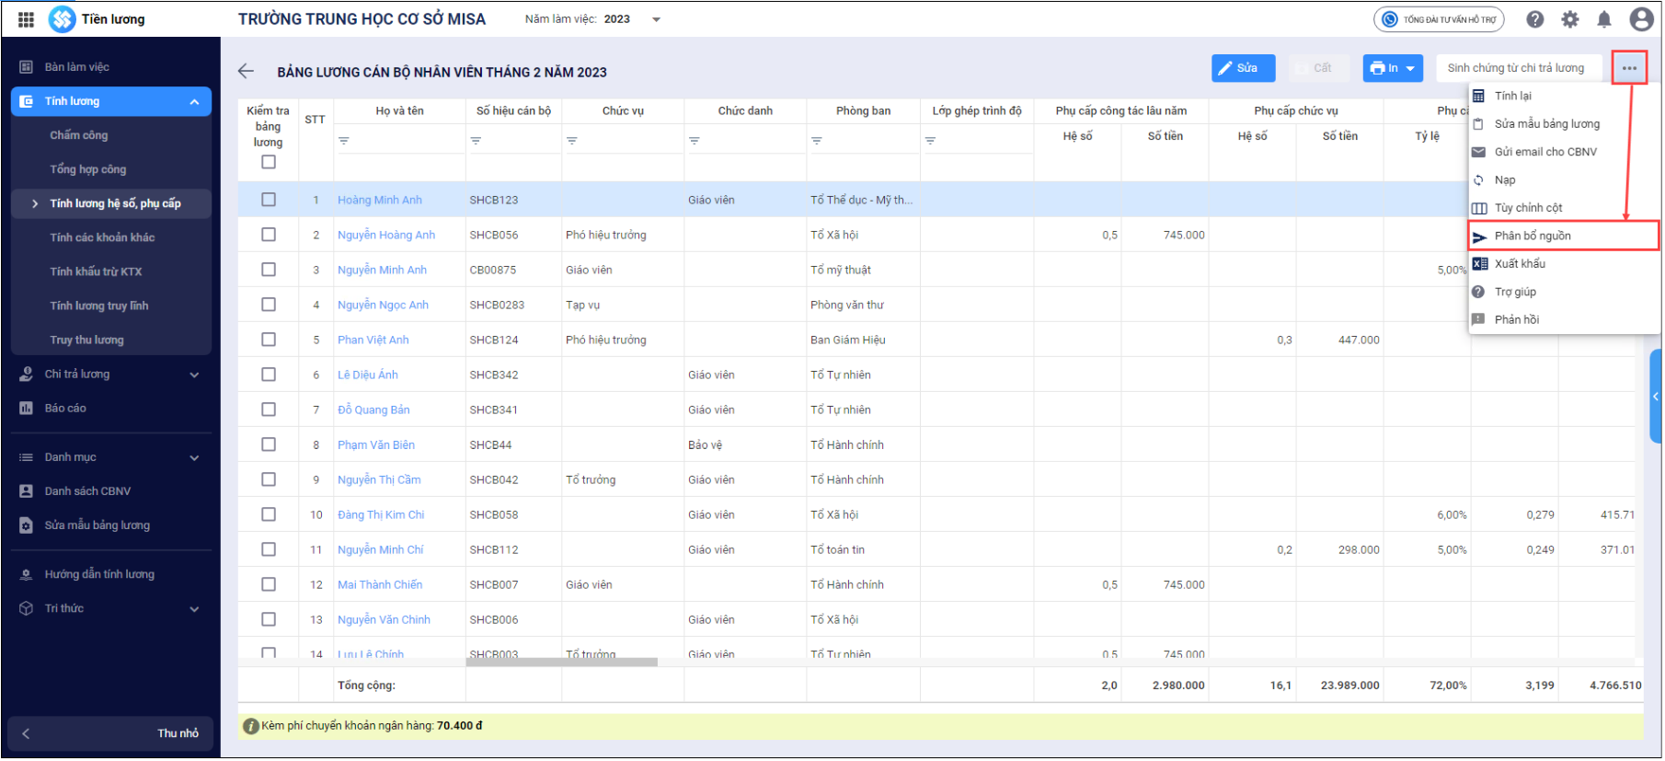Open Tính khấu trừ KTX sidebar item
Screen dimensions: 1665x761
click(97, 271)
